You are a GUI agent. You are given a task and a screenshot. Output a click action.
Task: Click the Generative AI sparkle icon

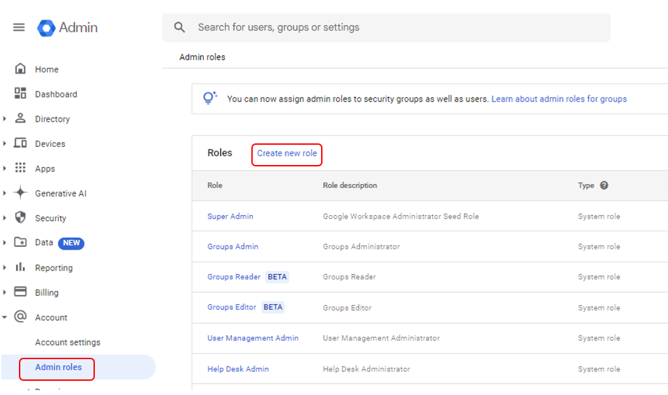click(20, 193)
